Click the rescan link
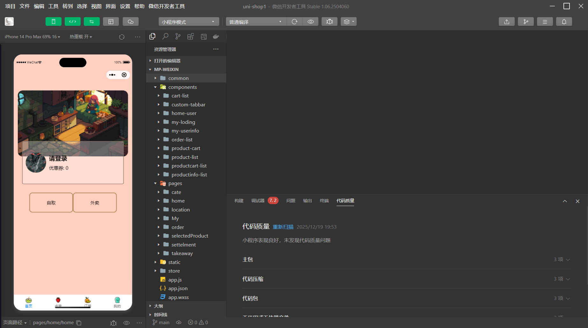 click(x=283, y=227)
